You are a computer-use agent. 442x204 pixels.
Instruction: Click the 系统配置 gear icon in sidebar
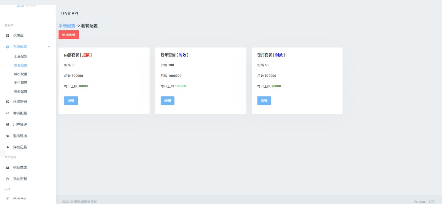[8, 47]
